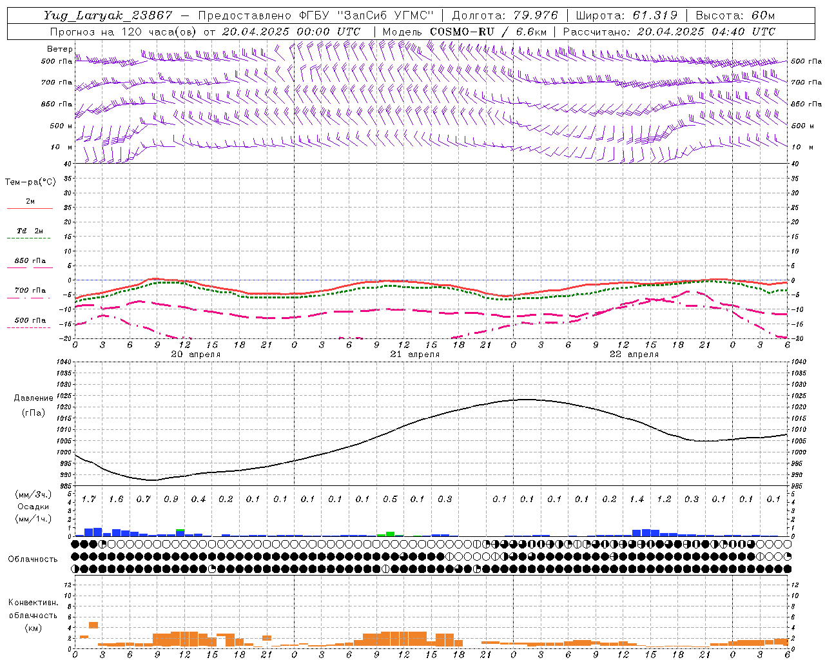Click the 0.7 precipitation value
The width and height of the screenshot is (825, 660).
point(144,500)
